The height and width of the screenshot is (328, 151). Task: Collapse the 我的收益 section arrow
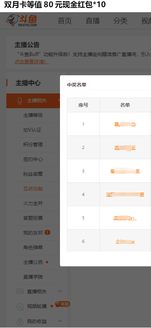pos(60,321)
